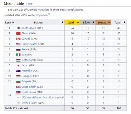The width and height of the screenshot is (131, 114).
Task: Click the Medal table heading
Action: pyautogui.click(x=14, y=4)
